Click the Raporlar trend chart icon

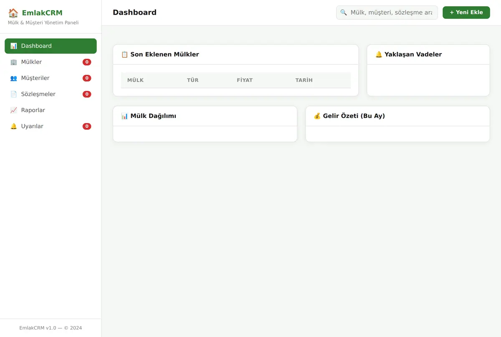[x=14, y=110]
